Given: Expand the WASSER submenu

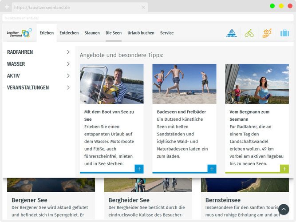Looking at the screenshot, I should [68, 64].
